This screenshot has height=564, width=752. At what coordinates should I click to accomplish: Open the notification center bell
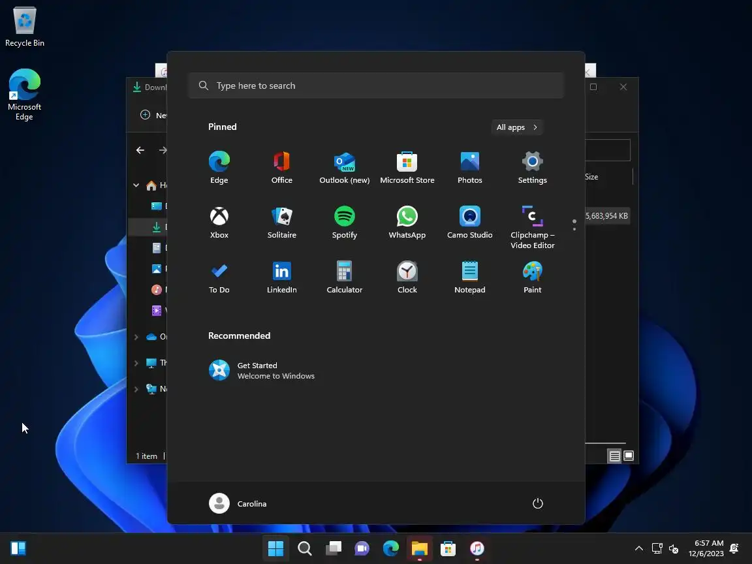click(x=734, y=548)
